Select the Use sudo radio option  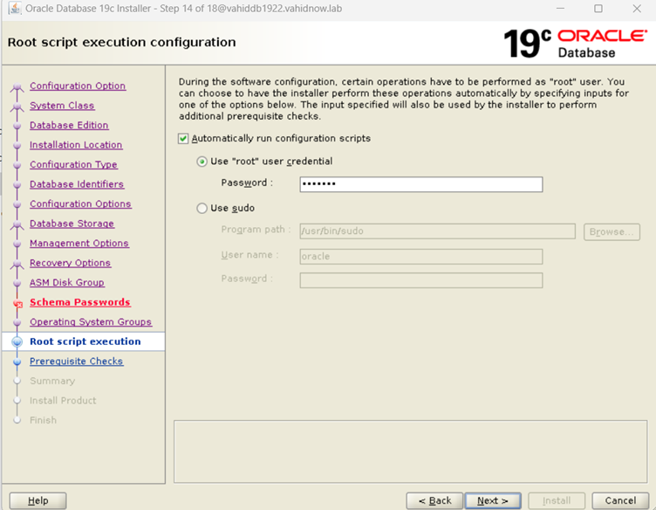point(202,209)
